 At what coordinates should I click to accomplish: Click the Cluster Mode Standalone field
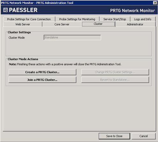click(72, 37)
